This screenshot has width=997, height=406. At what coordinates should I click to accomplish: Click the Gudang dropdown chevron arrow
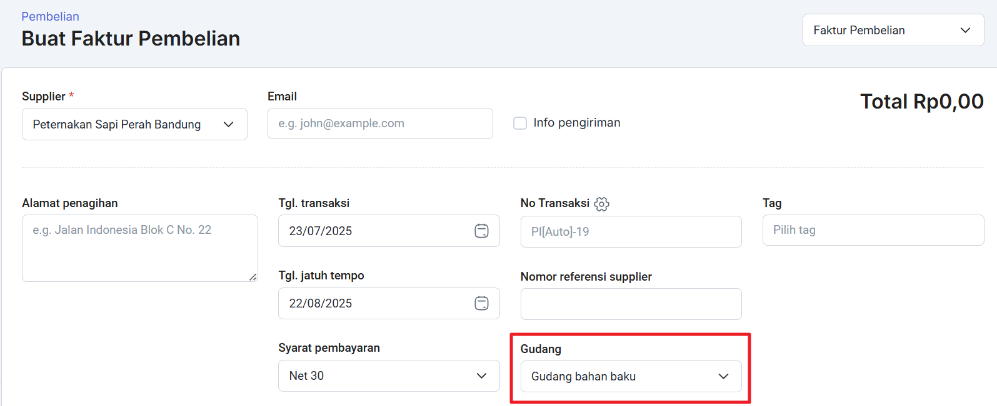(x=723, y=376)
